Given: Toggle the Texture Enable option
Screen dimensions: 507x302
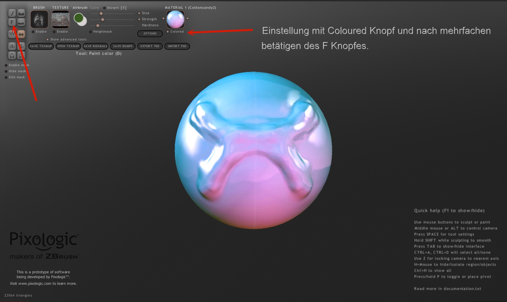Looking at the screenshot, I should point(60,32).
